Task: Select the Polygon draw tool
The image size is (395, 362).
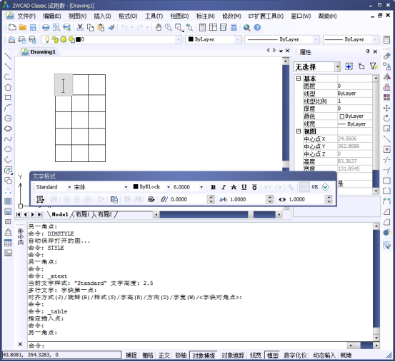Action: coord(8,87)
